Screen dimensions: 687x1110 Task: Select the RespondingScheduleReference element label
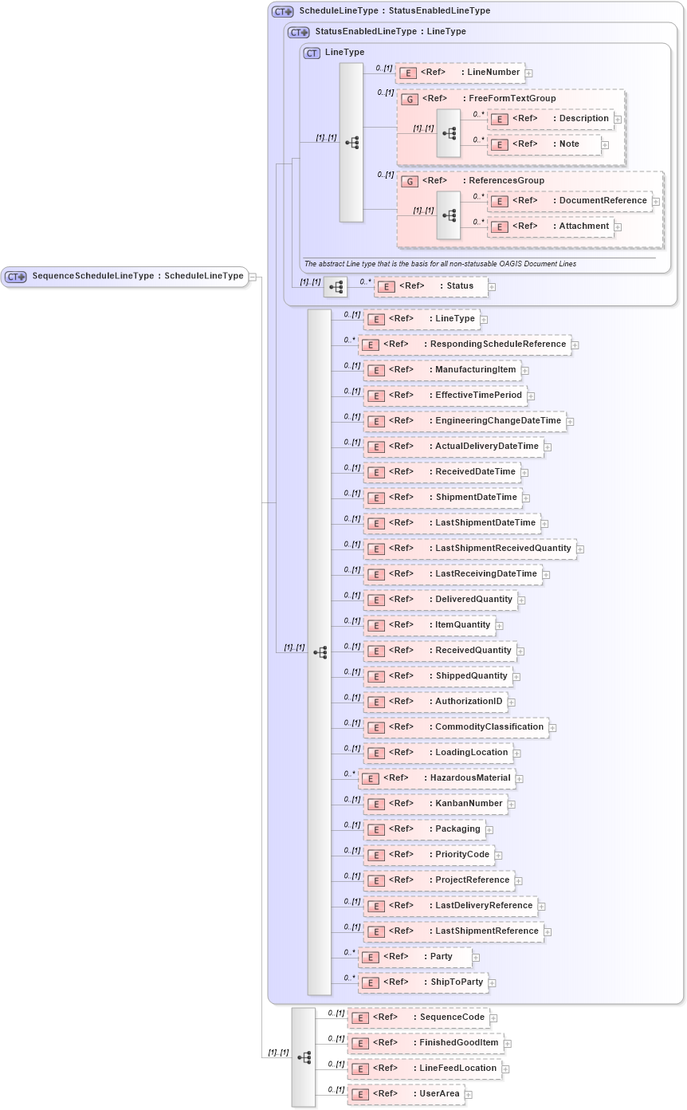coord(494,344)
